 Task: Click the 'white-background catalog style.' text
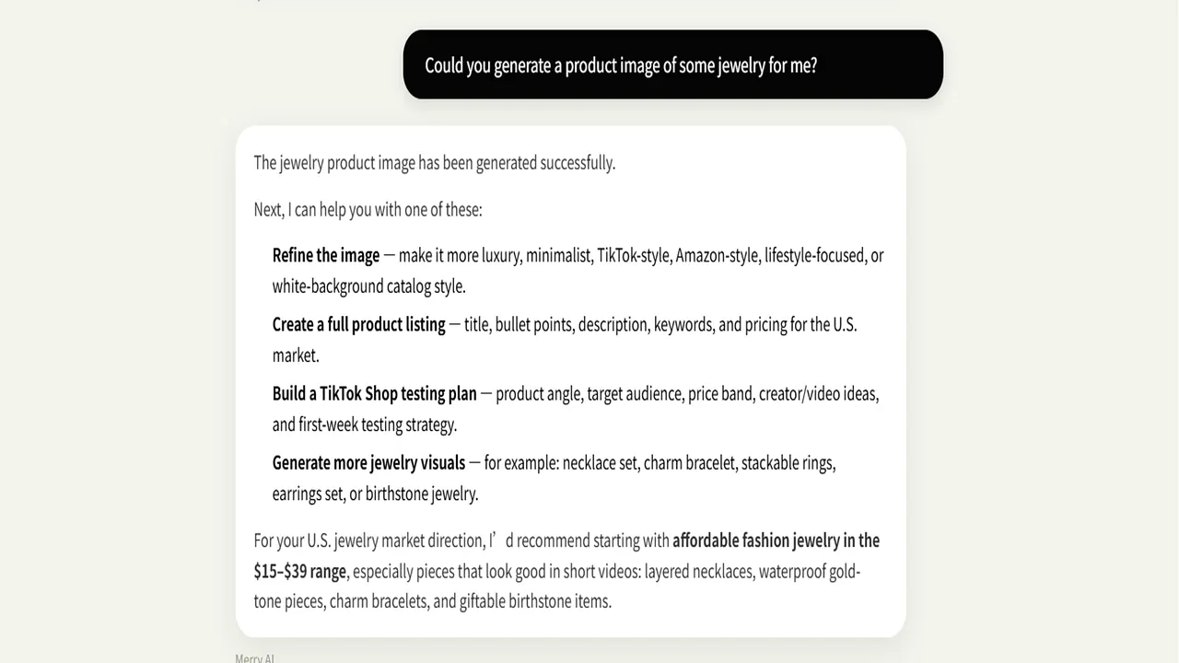[x=369, y=286]
